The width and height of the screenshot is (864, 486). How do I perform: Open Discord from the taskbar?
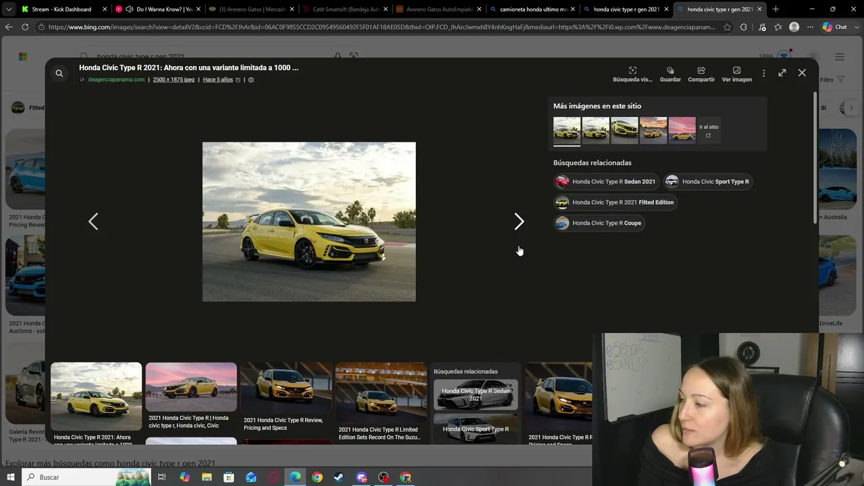pyautogui.click(x=361, y=477)
